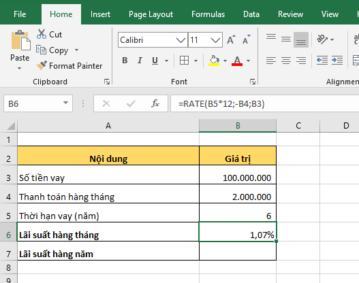Viewport: 359px width, 283px height.
Task: Click the Cut scissors icon
Action: pyautogui.click(x=42, y=34)
